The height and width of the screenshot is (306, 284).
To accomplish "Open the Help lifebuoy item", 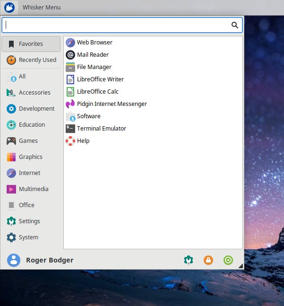I will coord(70,141).
